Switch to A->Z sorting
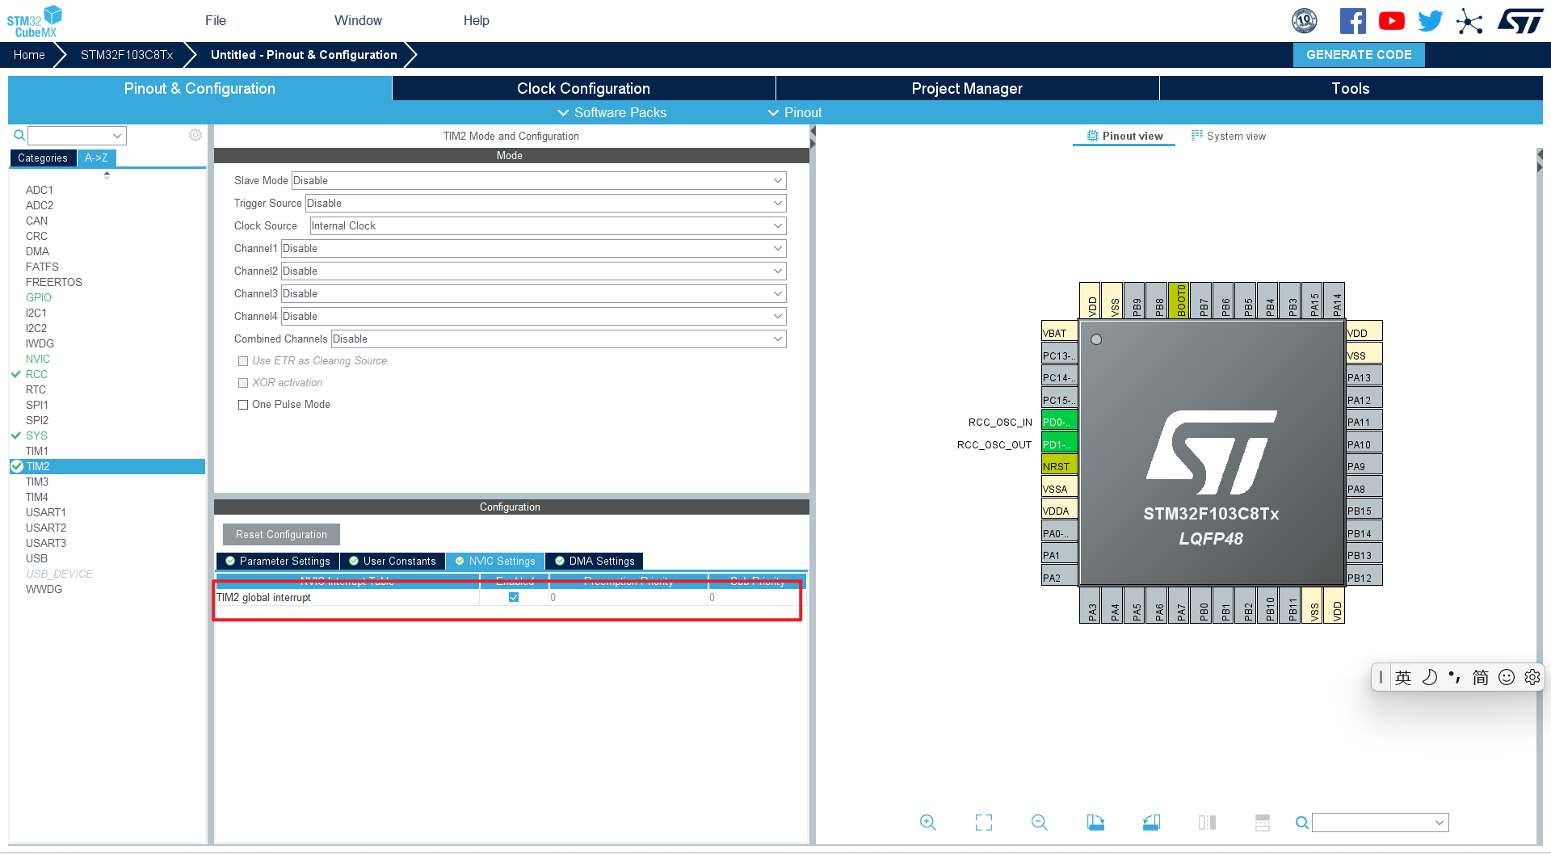Image resolution: width=1551 pixels, height=854 pixels. coord(96,158)
